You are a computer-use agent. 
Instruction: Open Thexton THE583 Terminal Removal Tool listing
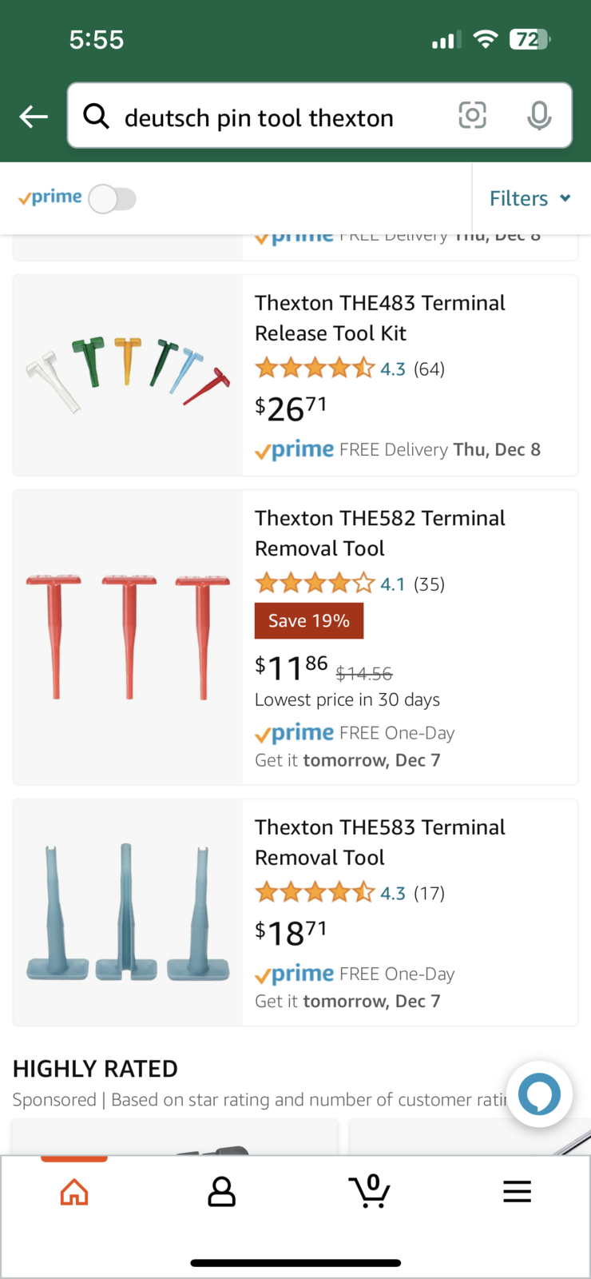[x=379, y=842]
